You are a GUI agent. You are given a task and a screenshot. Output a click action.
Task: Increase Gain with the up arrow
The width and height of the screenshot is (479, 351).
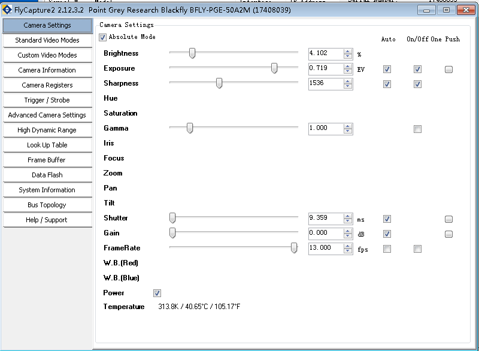click(348, 231)
